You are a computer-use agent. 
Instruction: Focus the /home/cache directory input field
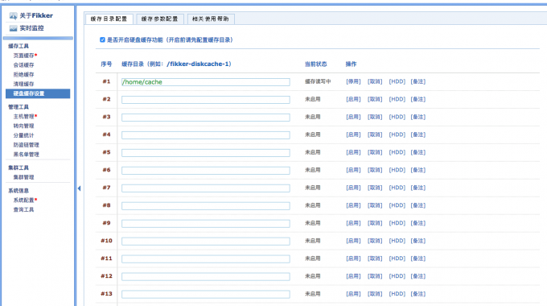coord(205,82)
